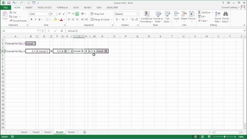Select the Format Painter tool
The width and height of the screenshot is (247, 139).
[x=18, y=20]
